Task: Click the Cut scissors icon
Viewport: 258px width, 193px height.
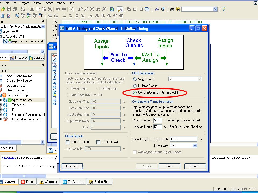Action: coord(32,9)
